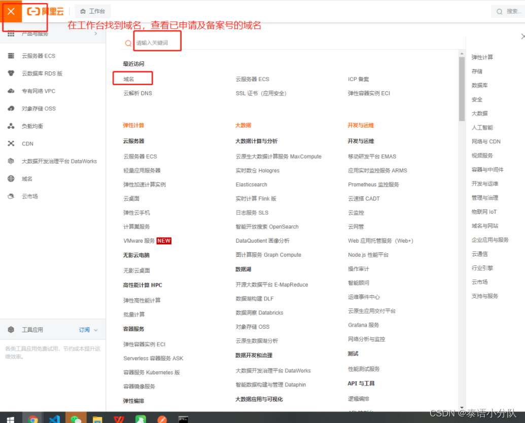Close the products menu with orange X
525x423 pixels.
tap(11, 11)
